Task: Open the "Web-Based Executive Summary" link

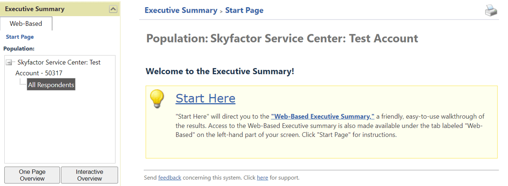Action: click(322, 117)
